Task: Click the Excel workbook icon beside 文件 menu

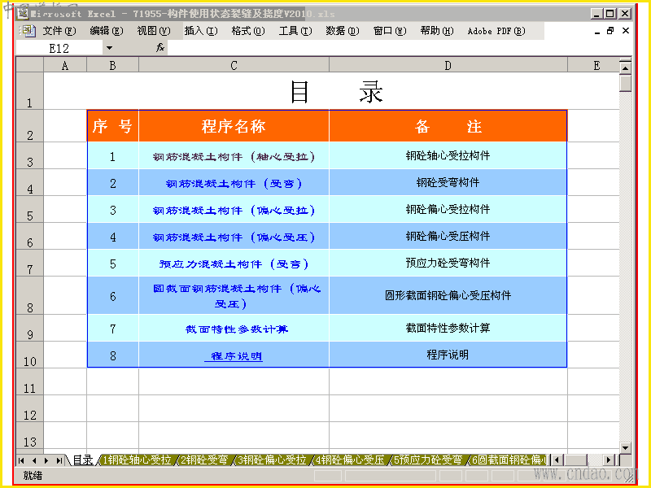Action: point(28,31)
